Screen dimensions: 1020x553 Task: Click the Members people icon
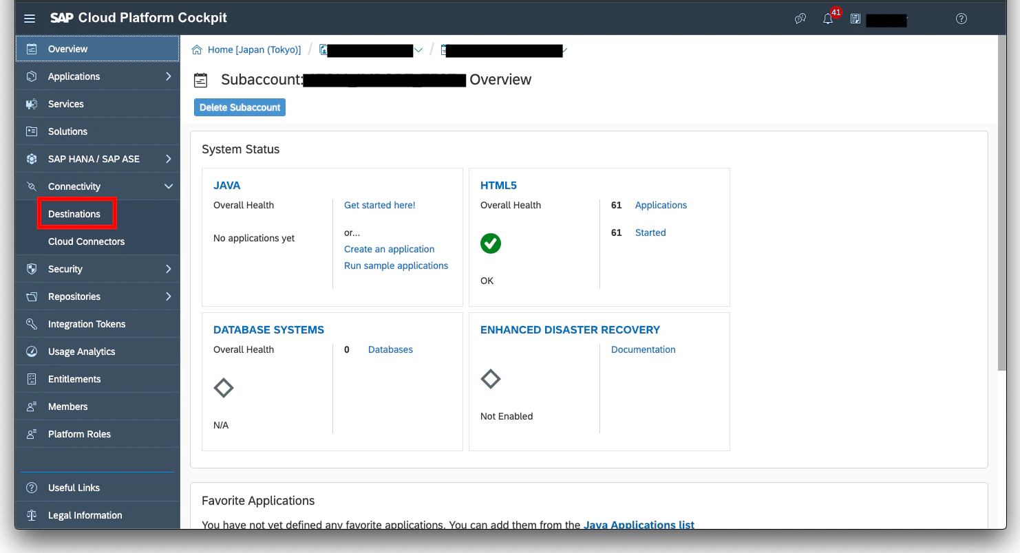(x=32, y=406)
